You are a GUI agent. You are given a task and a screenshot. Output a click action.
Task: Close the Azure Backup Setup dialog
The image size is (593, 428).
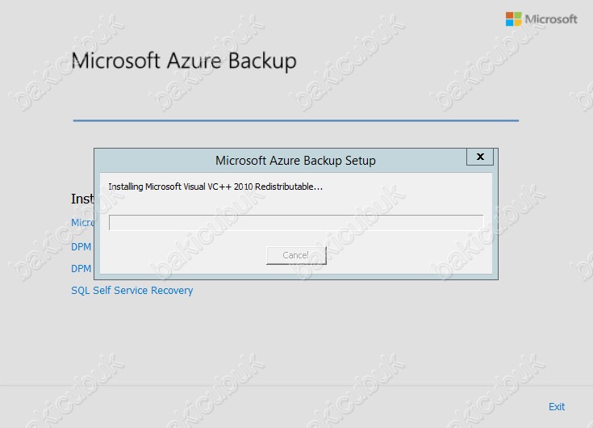480,157
